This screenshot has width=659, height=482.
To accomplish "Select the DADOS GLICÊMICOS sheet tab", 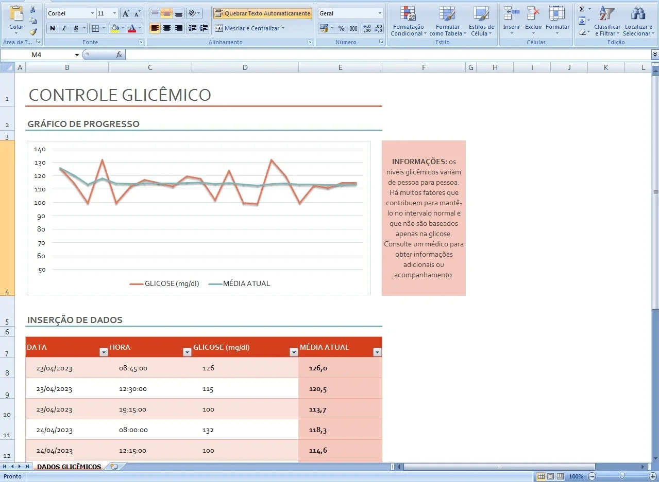I will 69,467.
